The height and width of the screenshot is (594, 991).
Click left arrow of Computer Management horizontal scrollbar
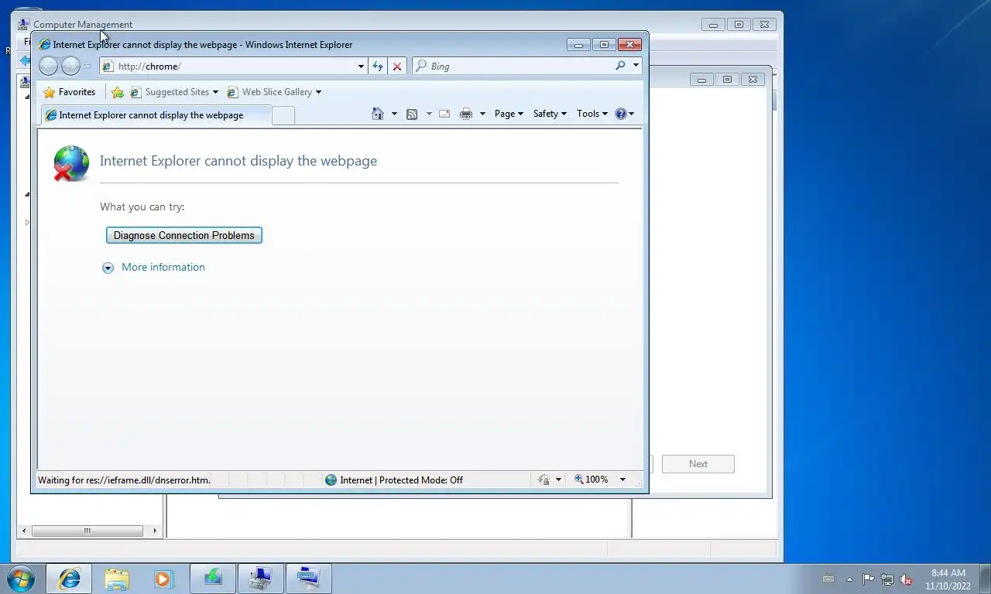[24, 531]
